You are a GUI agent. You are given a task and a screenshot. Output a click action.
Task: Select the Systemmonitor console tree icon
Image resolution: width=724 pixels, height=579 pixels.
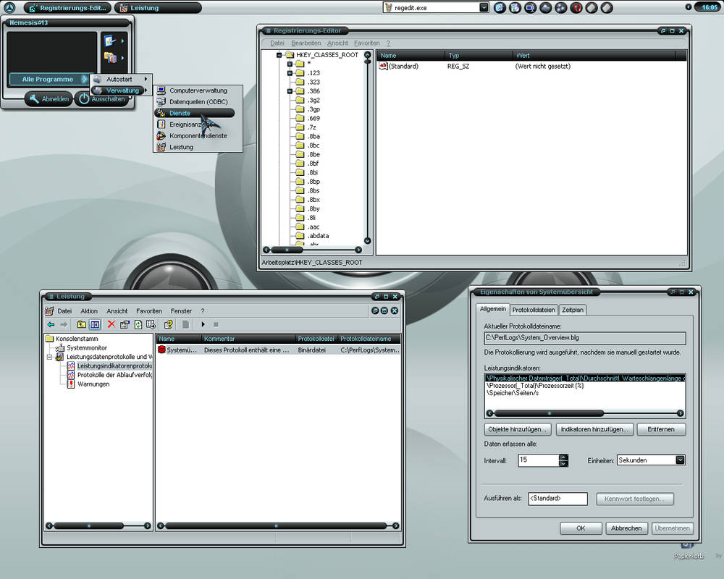(x=61, y=349)
